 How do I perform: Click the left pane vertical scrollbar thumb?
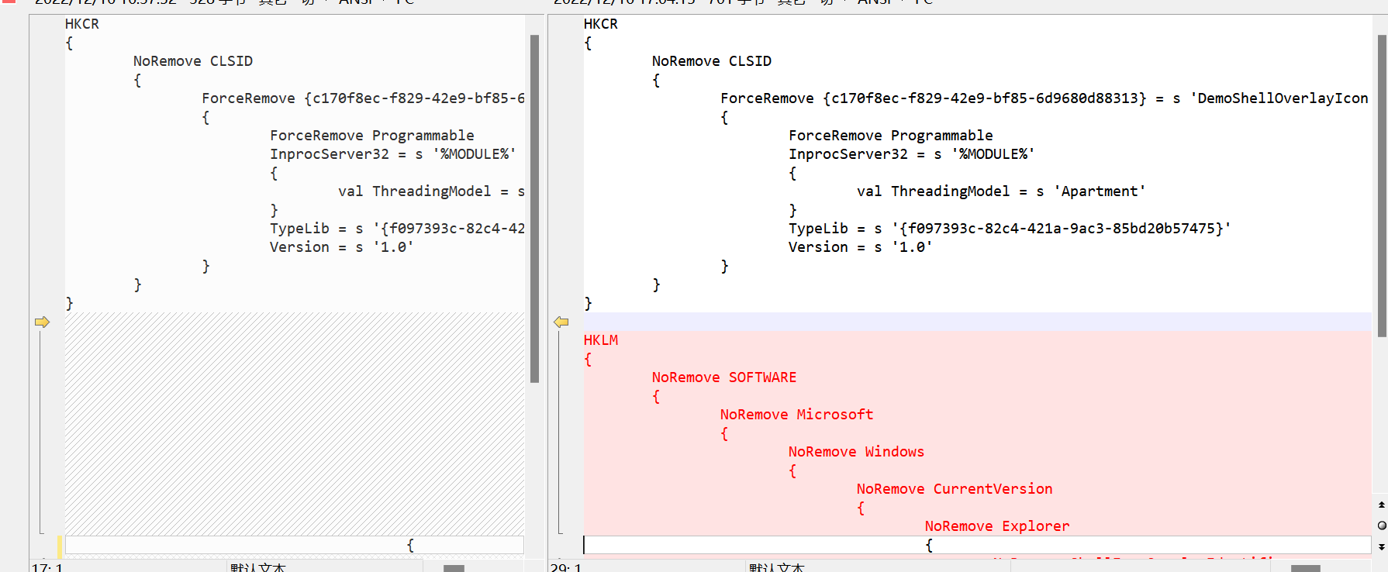coord(534,209)
